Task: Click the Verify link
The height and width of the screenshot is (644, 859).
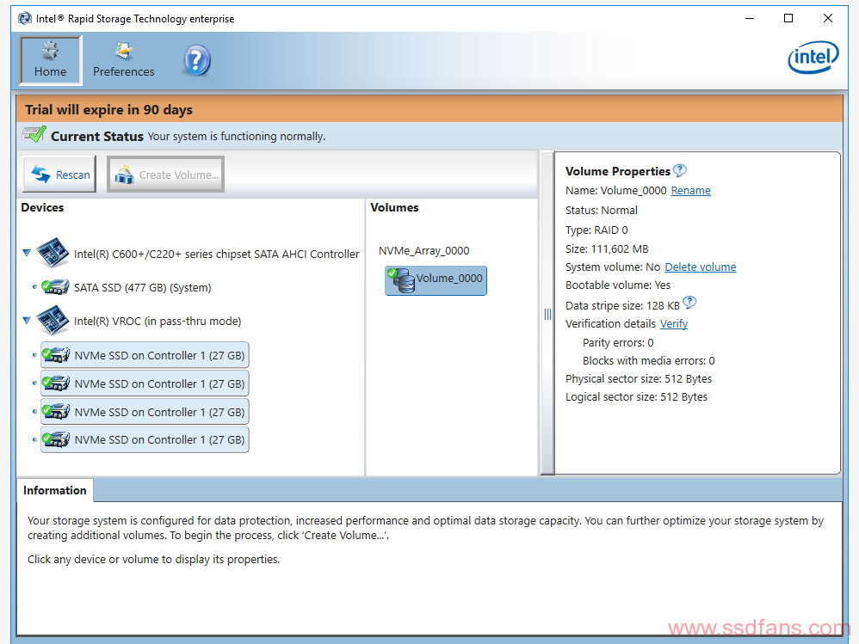Action: click(x=674, y=324)
